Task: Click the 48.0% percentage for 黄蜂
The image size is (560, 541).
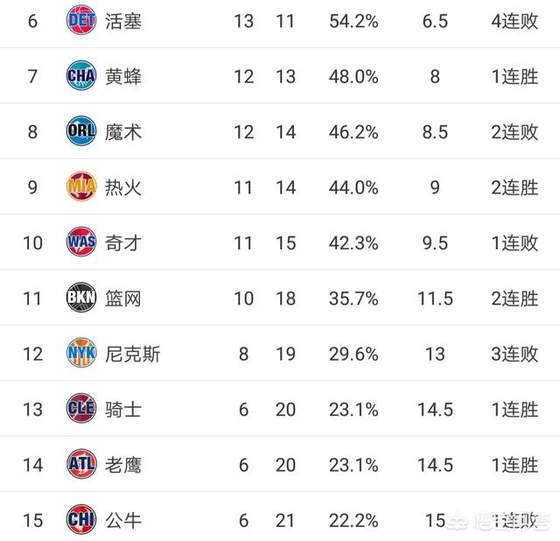Action: (x=353, y=76)
